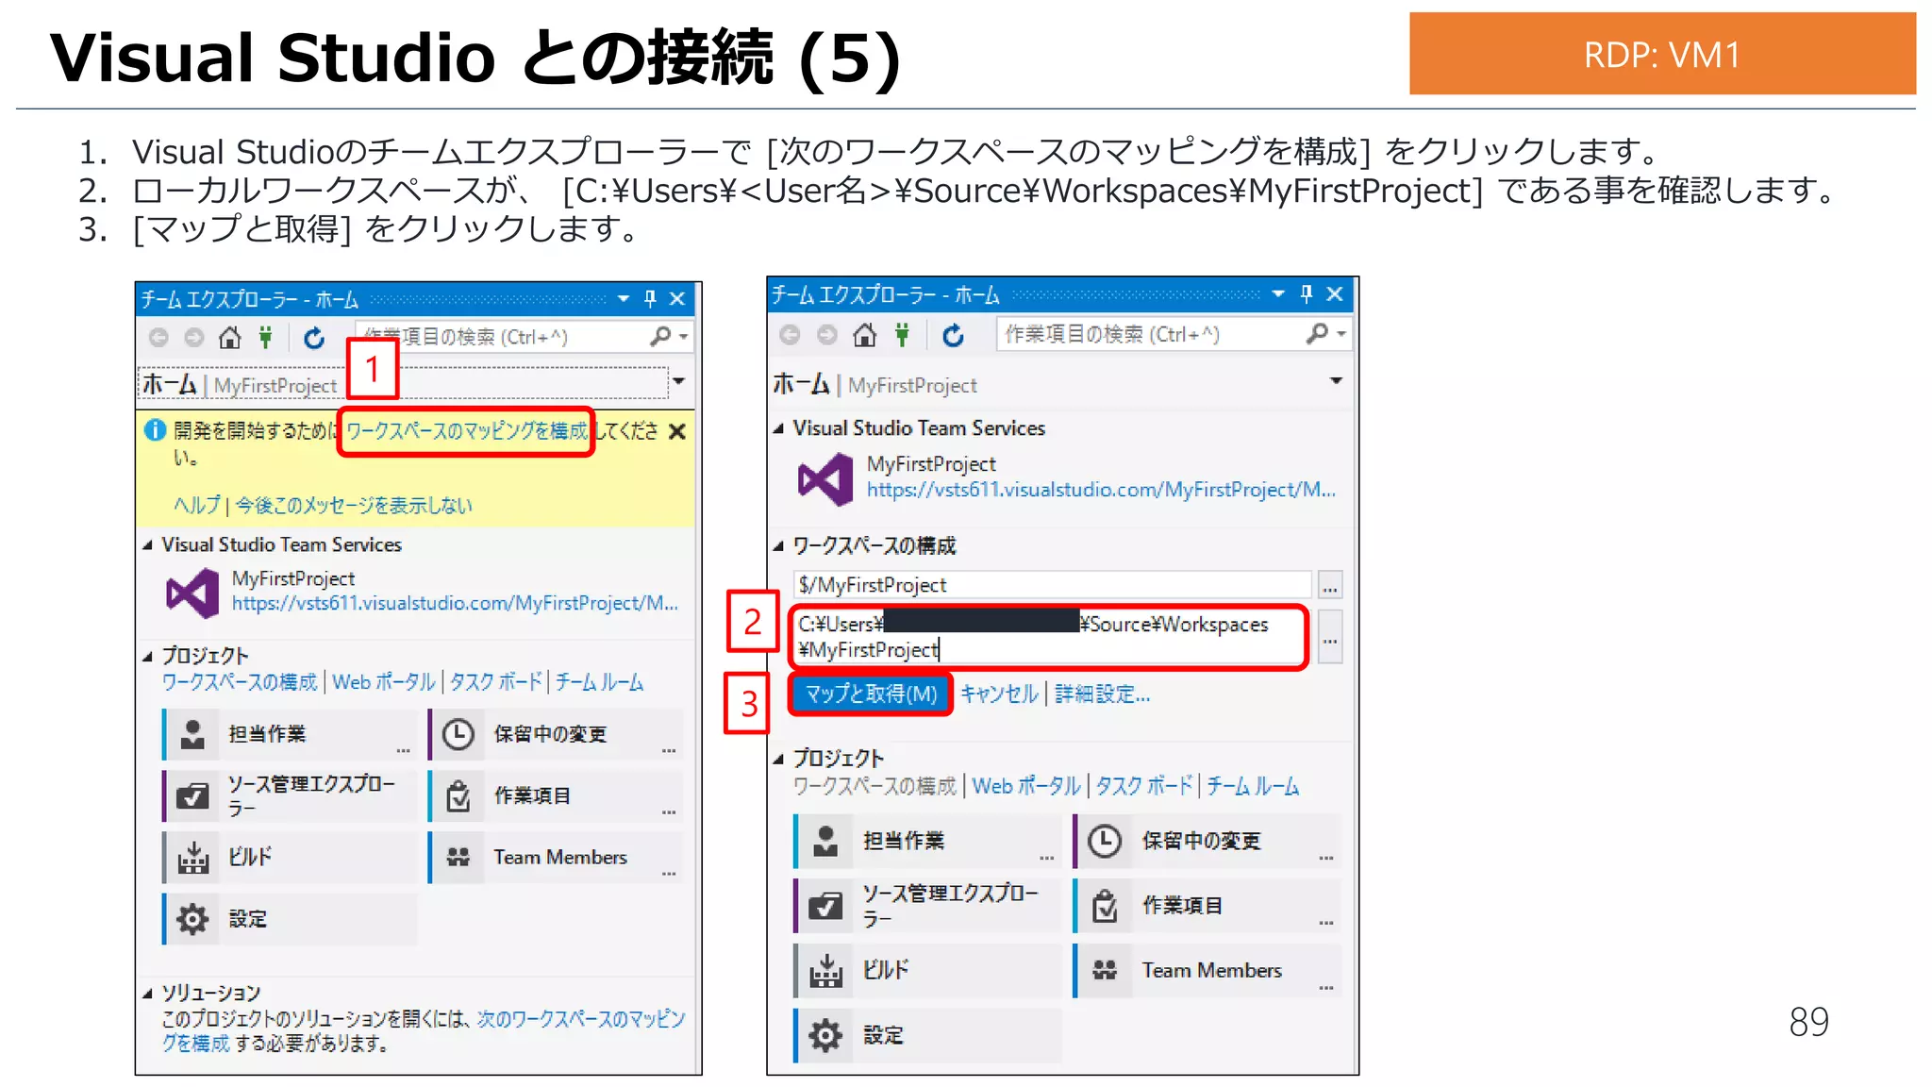Click $/MyFirstProject server path field

coord(1052,585)
